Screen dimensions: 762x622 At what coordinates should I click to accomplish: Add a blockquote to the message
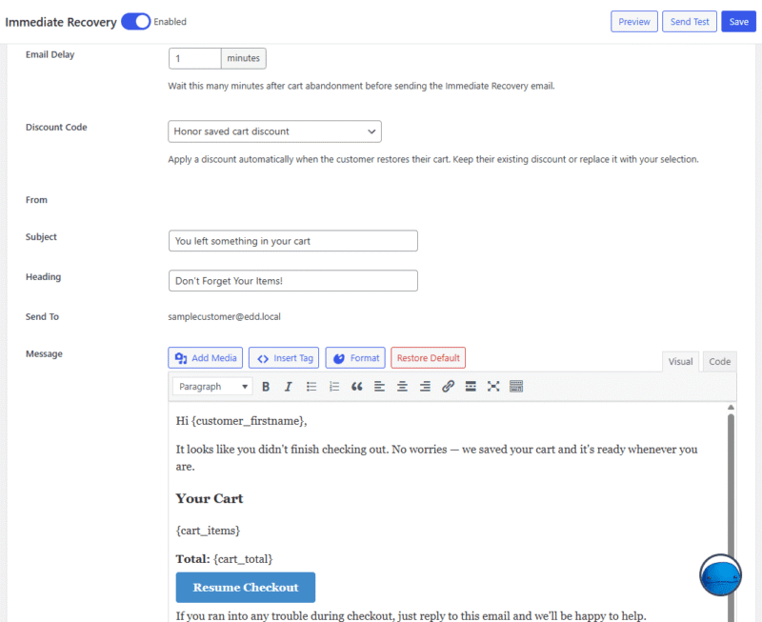coord(357,387)
